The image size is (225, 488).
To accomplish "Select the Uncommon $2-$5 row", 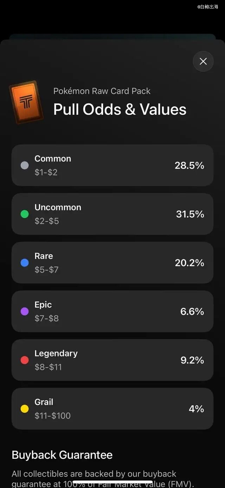I will pos(112,214).
